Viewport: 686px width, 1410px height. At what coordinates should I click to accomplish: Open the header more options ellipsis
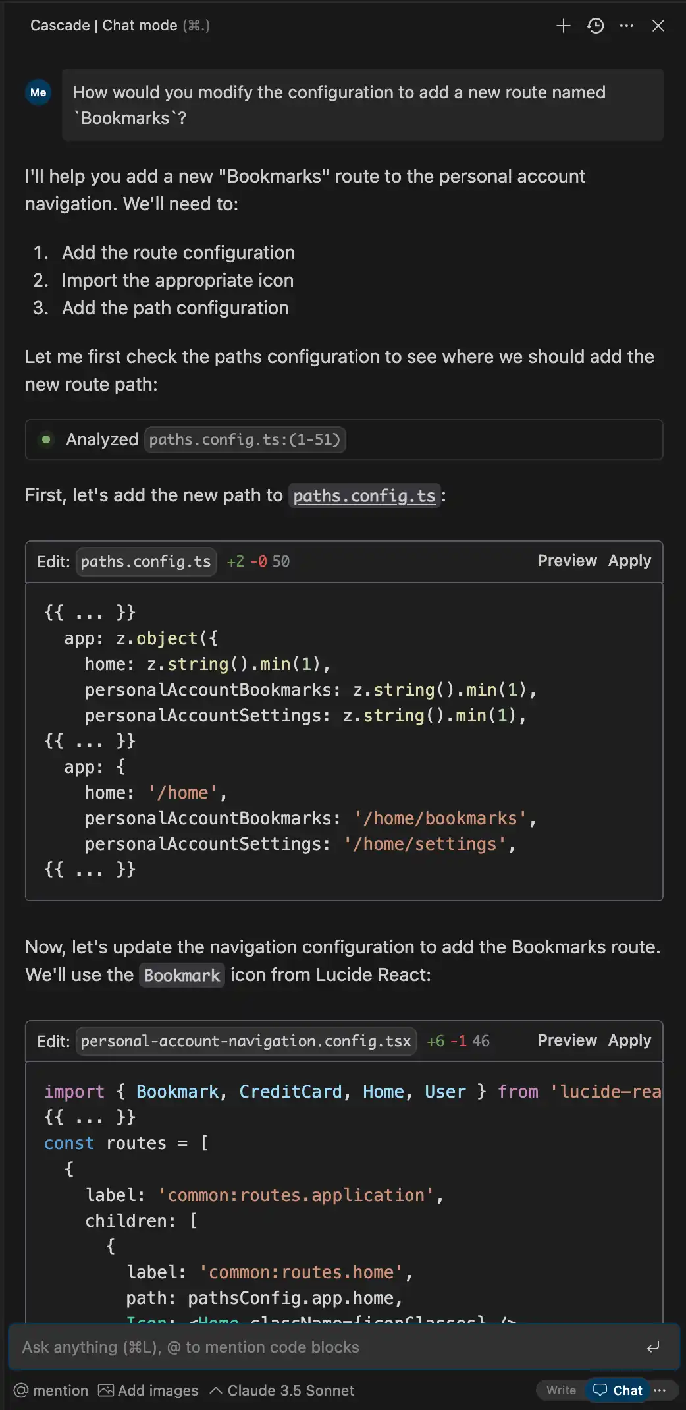coord(627,26)
